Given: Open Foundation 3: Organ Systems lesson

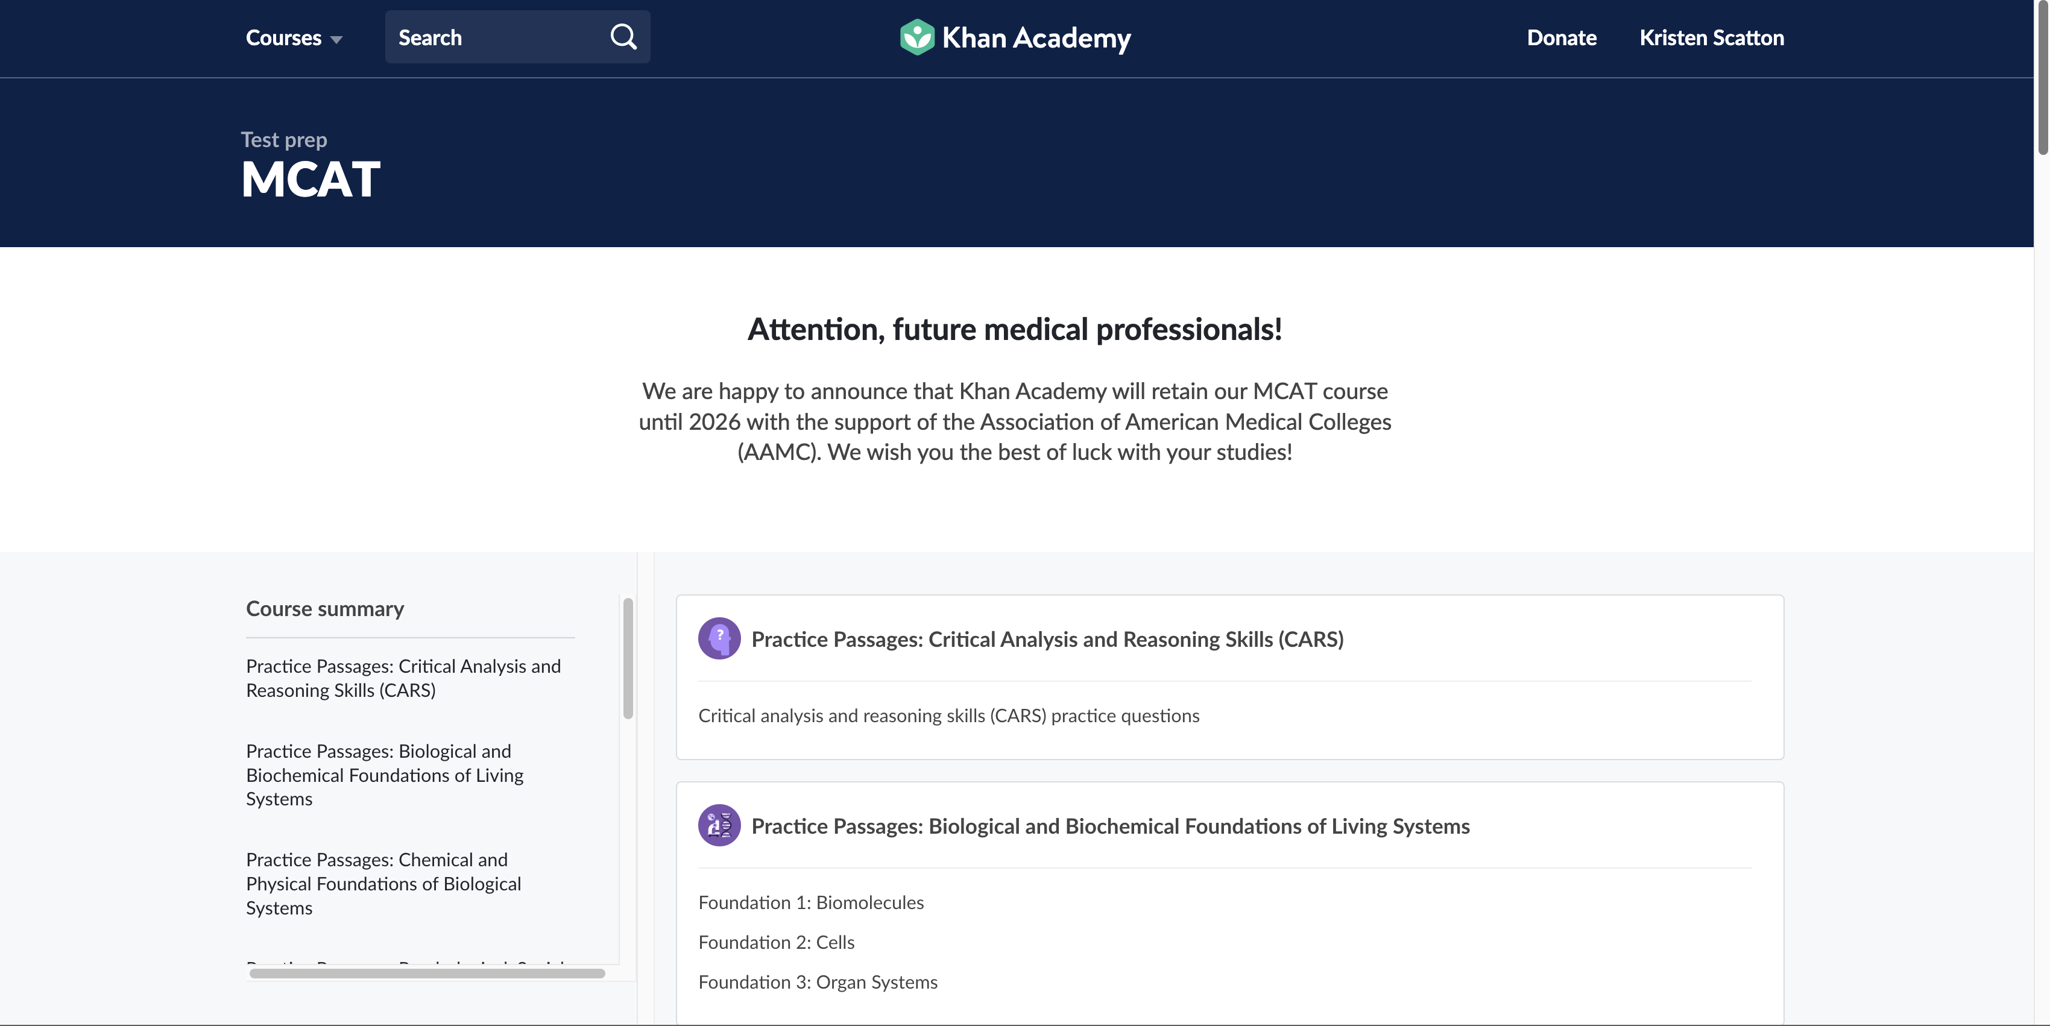Looking at the screenshot, I should click(x=818, y=982).
